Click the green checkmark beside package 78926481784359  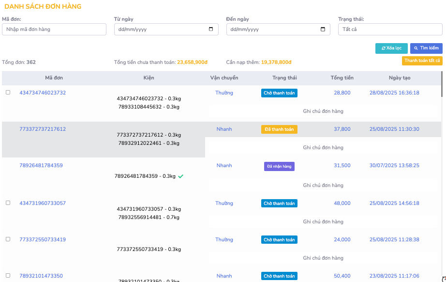coord(180,176)
